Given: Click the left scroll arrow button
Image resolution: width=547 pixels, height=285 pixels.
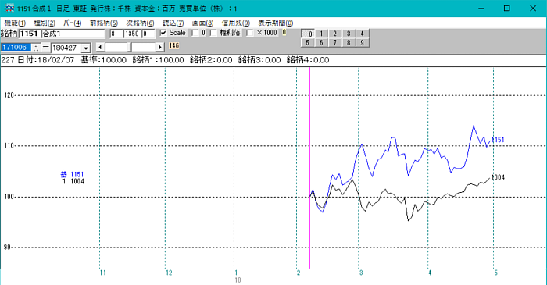Looking at the screenshot, I should (x=101, y=47).
